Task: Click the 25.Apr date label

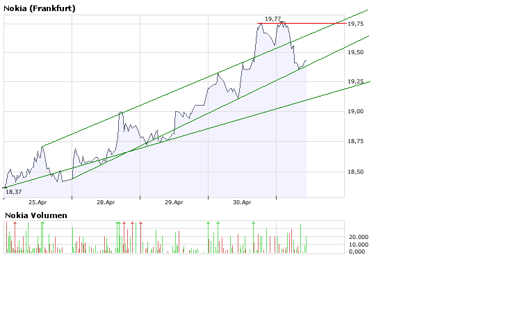Action: click(x=38, y=202)
